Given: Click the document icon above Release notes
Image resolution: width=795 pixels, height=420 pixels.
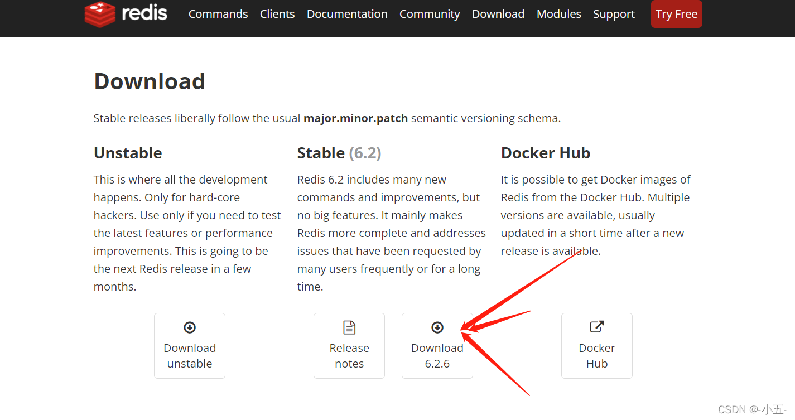Looking at the screenshot, I should click(x=349, y=327).
